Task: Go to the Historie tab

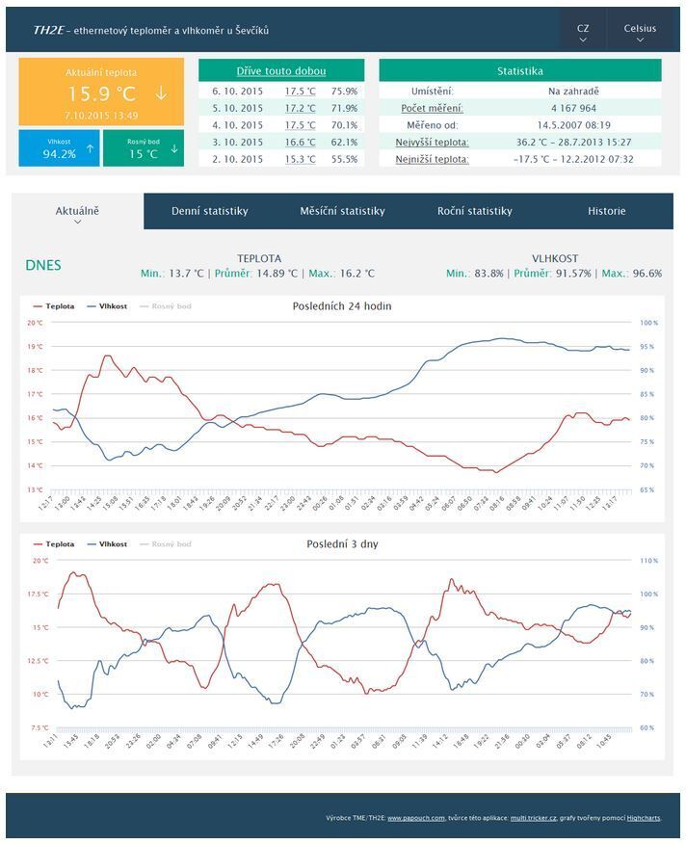Action: [606, 211]
